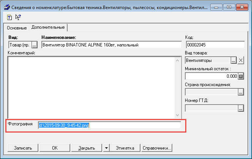Select the Дополнительные tab
252x159 pixels.
pos(48,28)
